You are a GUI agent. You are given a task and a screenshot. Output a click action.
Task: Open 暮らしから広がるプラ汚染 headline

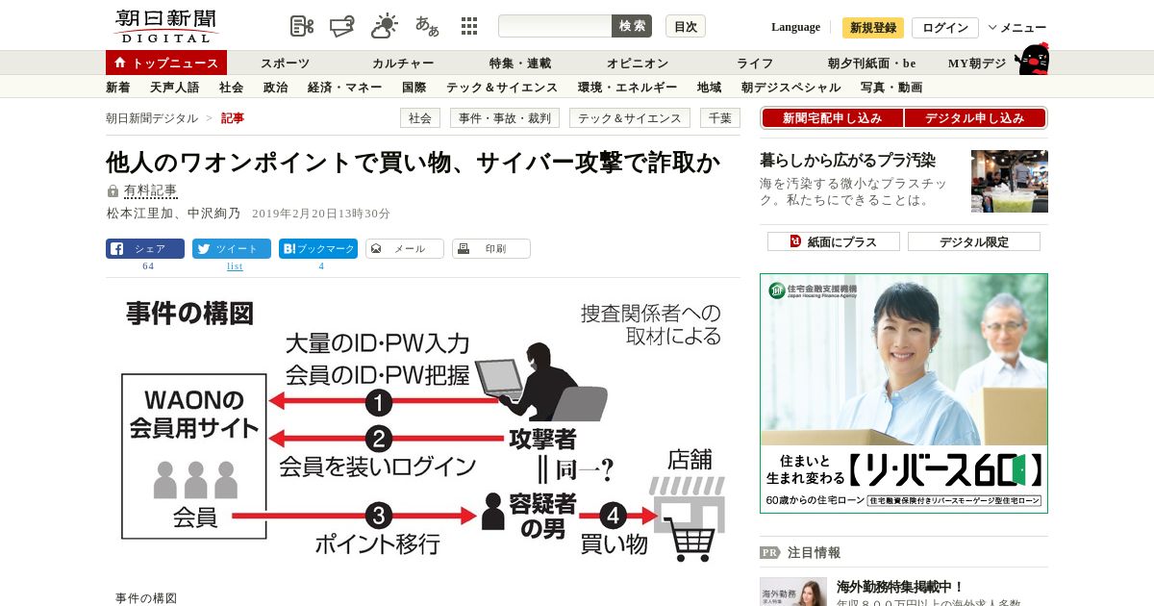847,161
